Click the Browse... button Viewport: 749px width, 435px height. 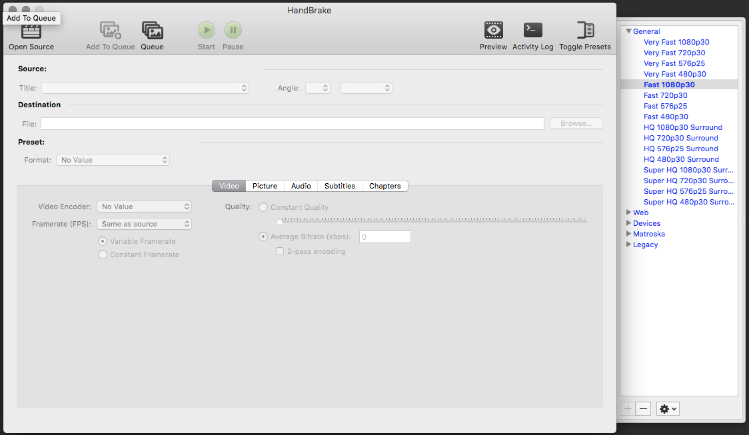click(x=576, y=123)
